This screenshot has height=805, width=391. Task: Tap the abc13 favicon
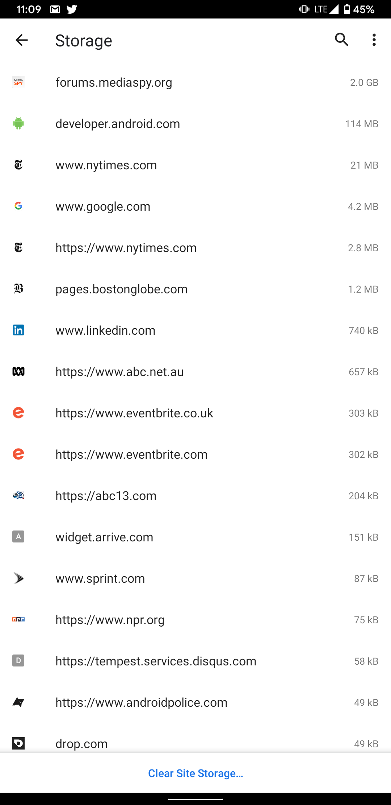[18, 495]
